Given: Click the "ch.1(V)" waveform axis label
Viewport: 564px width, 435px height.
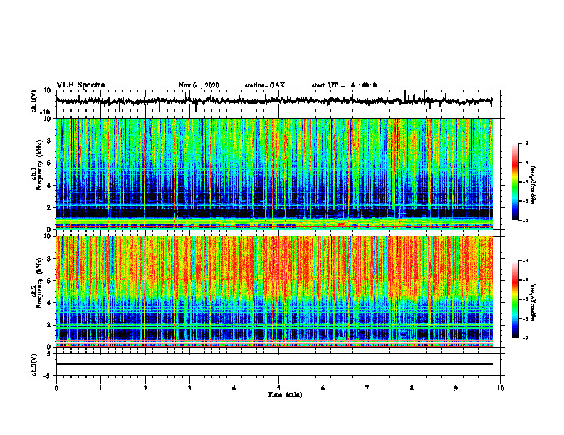Looking at the screenshot, I should pos(34,101).
